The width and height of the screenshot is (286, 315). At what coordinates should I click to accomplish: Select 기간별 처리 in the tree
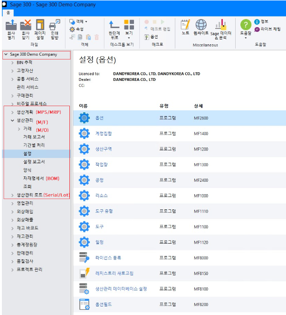click(x=34, y=145)
